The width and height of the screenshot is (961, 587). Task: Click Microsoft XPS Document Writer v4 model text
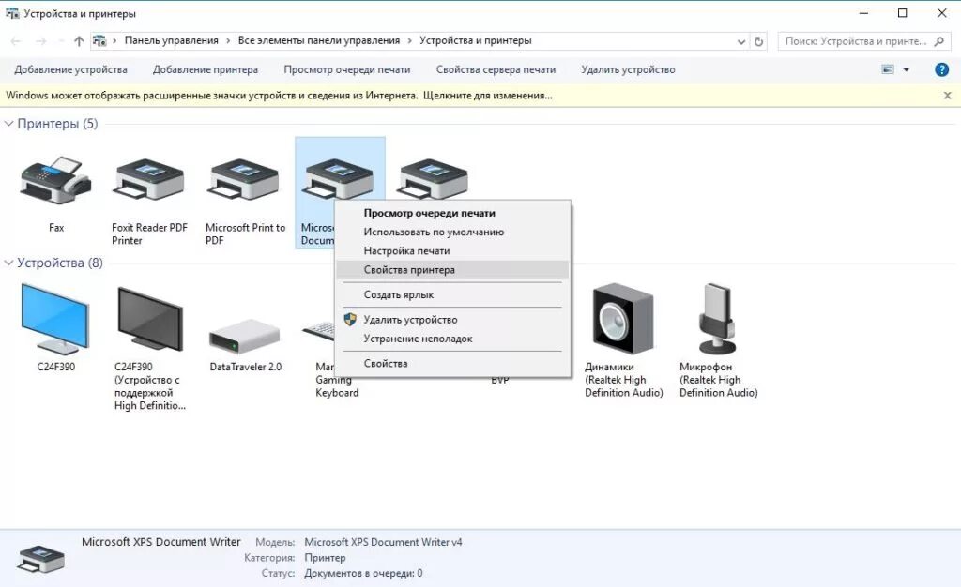(383, 542)
